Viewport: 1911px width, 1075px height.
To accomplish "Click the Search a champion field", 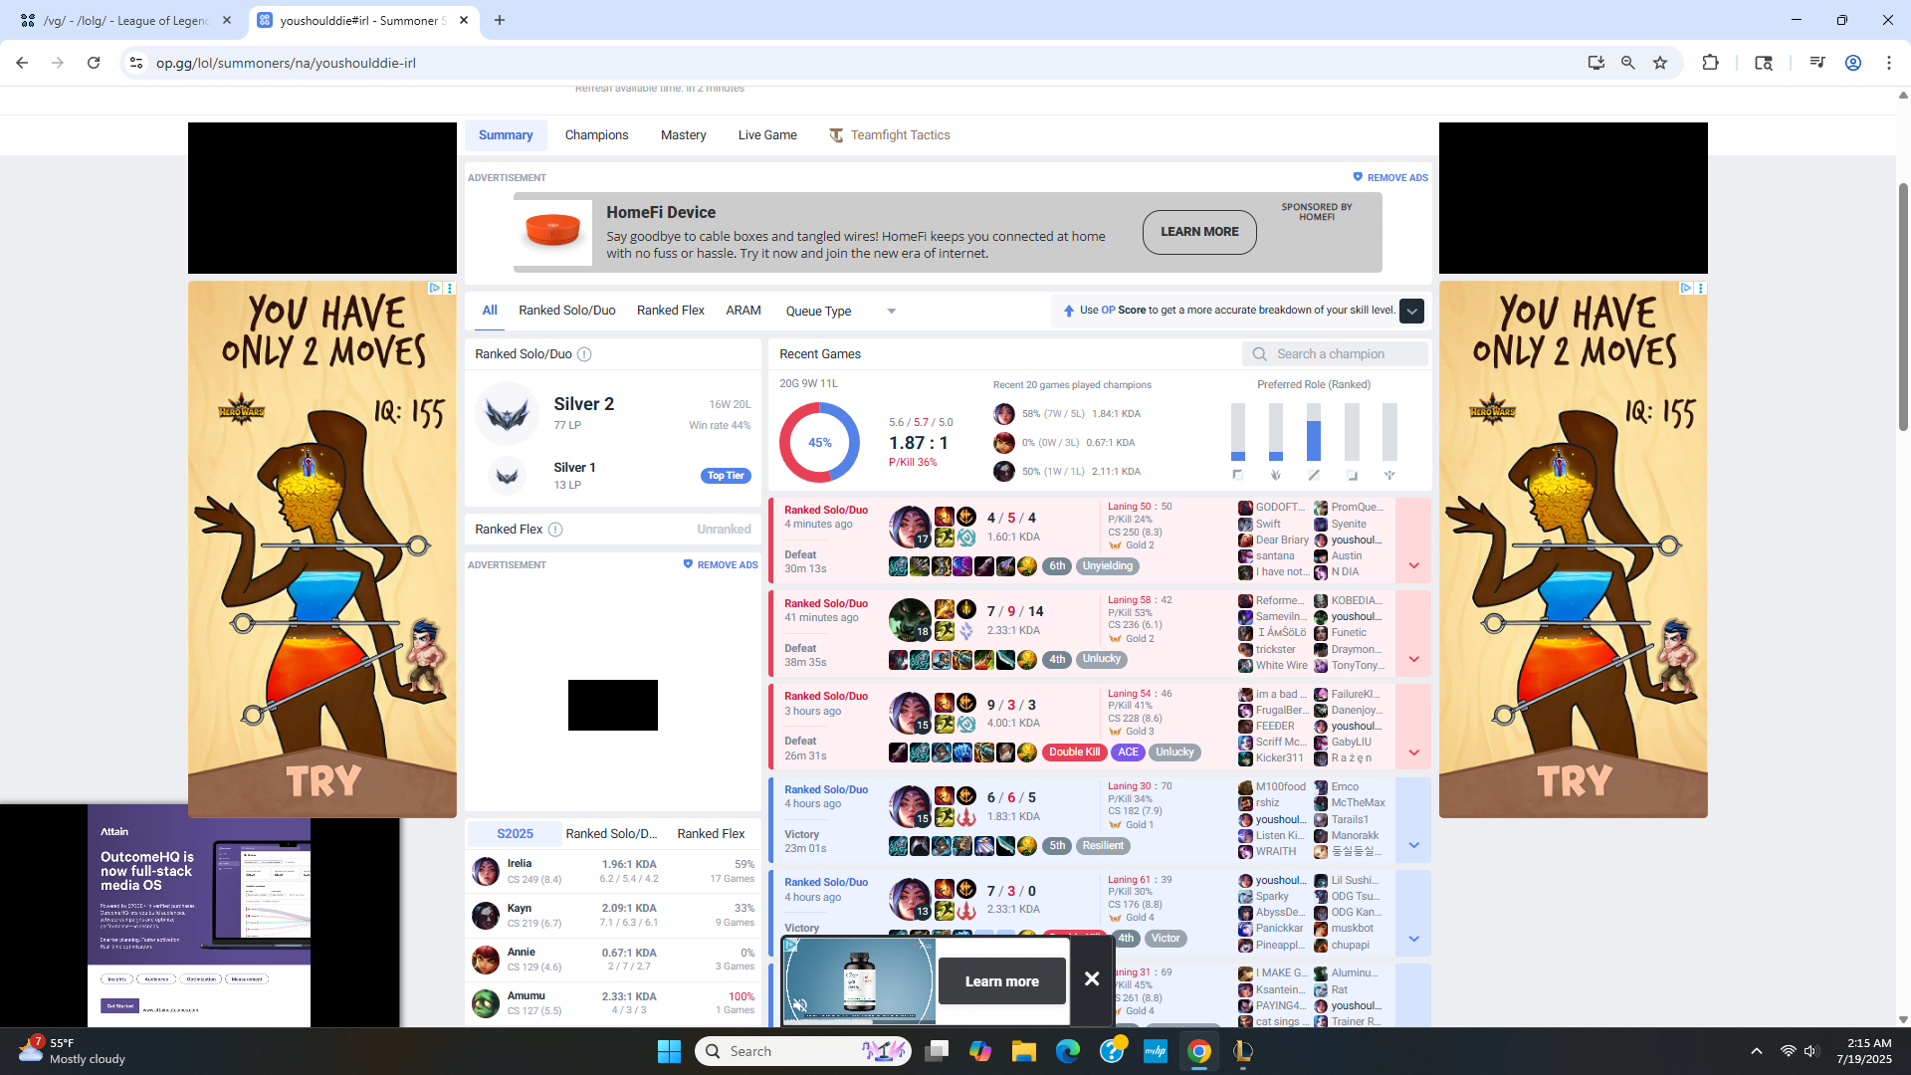I will click(1335, 354).
